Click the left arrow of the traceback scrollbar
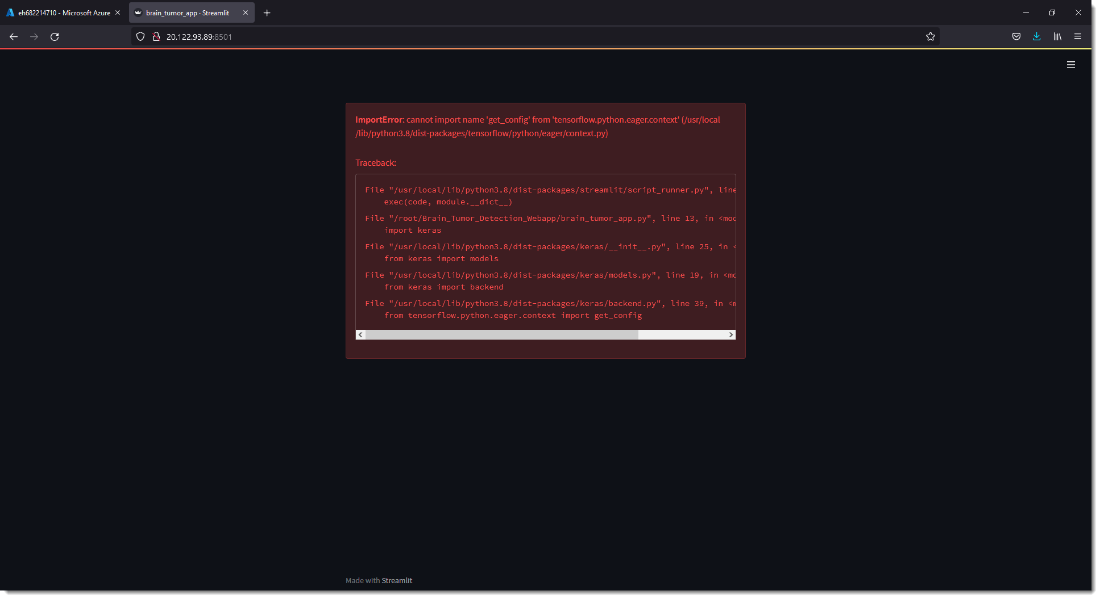This screenshot has height=599, width=1100. pyautogui.click(x=360, y=334)
